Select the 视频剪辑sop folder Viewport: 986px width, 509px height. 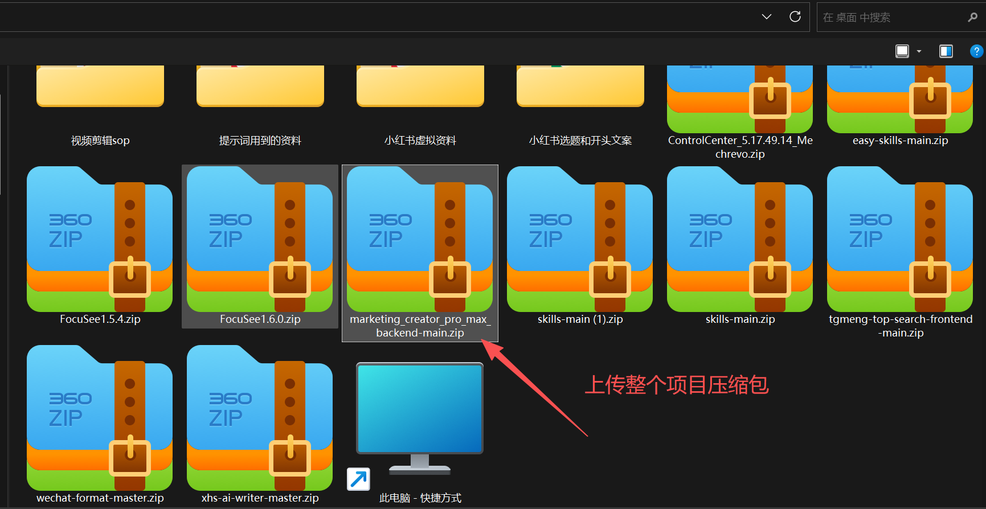[x=100, y=91]
